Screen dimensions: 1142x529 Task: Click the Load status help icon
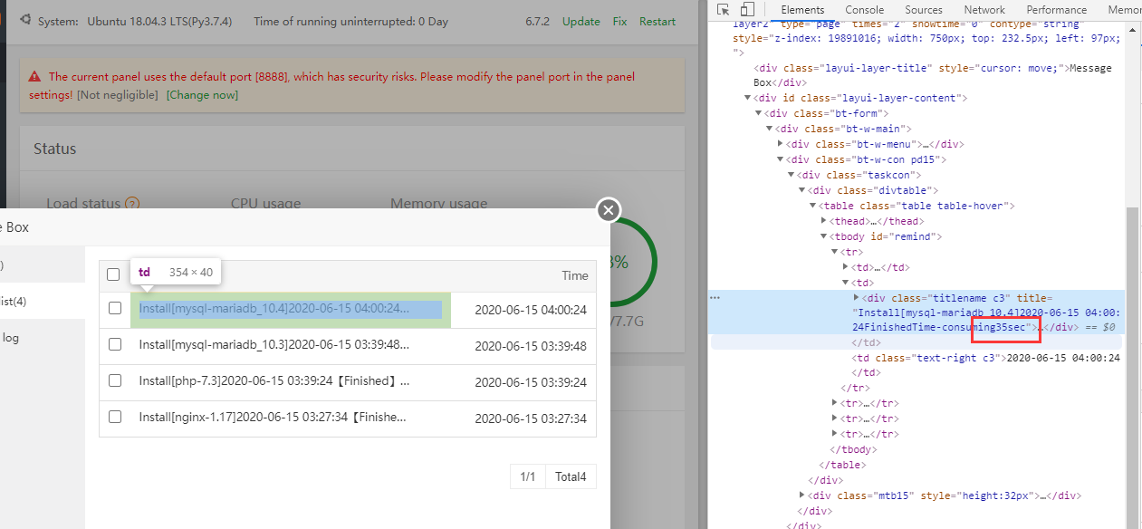pos(132,204)
